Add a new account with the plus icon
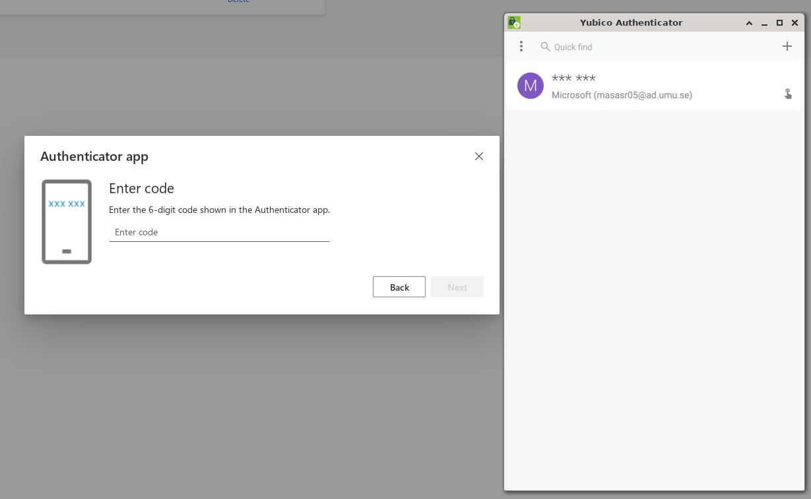The width and height of the screenshot is (811, 499). pyautogui.click(x=787, y=46)
